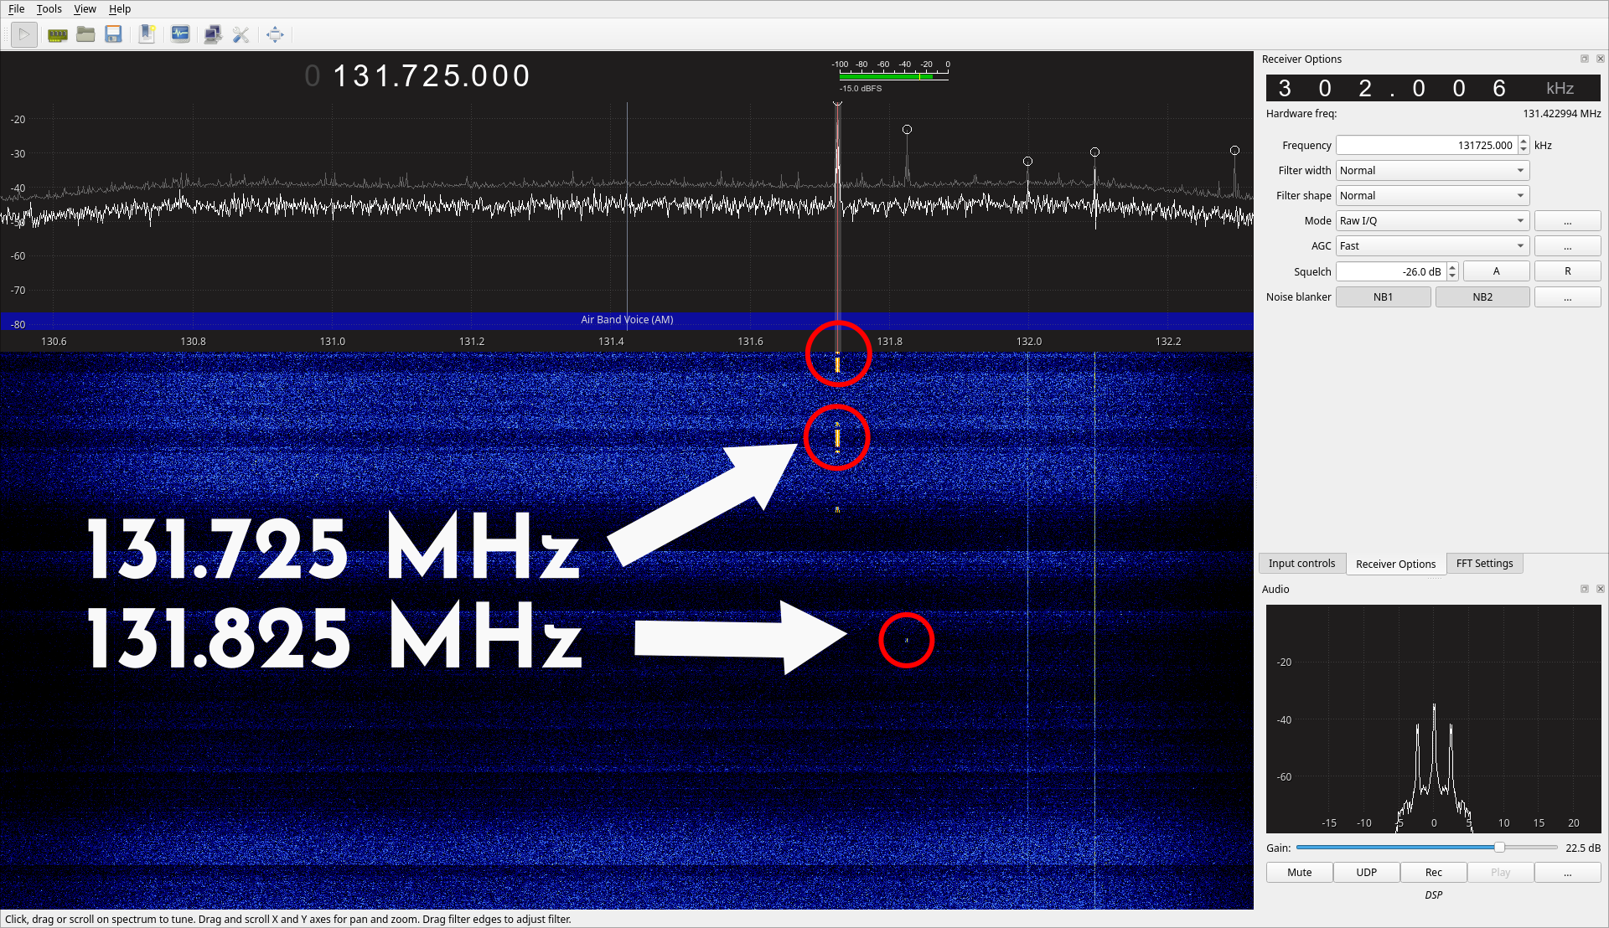Click the signal level meter showing -15.0 dBFS
Screen dimensions: 1609x928
893,76
